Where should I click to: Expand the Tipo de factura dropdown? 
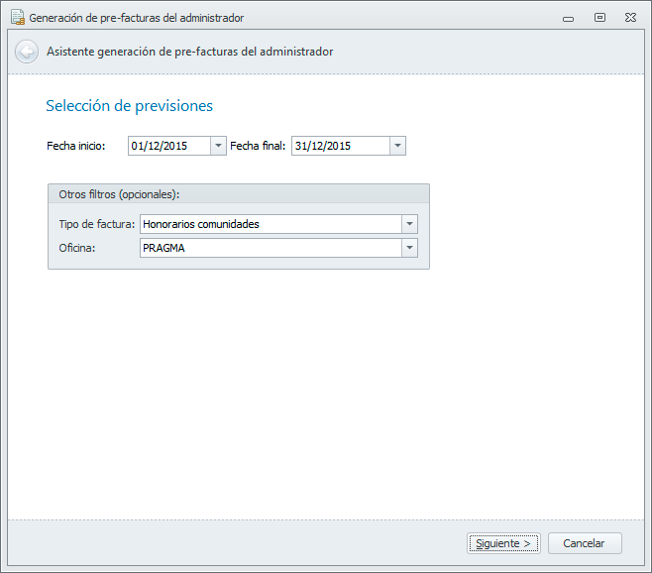(x=409, y=224)
